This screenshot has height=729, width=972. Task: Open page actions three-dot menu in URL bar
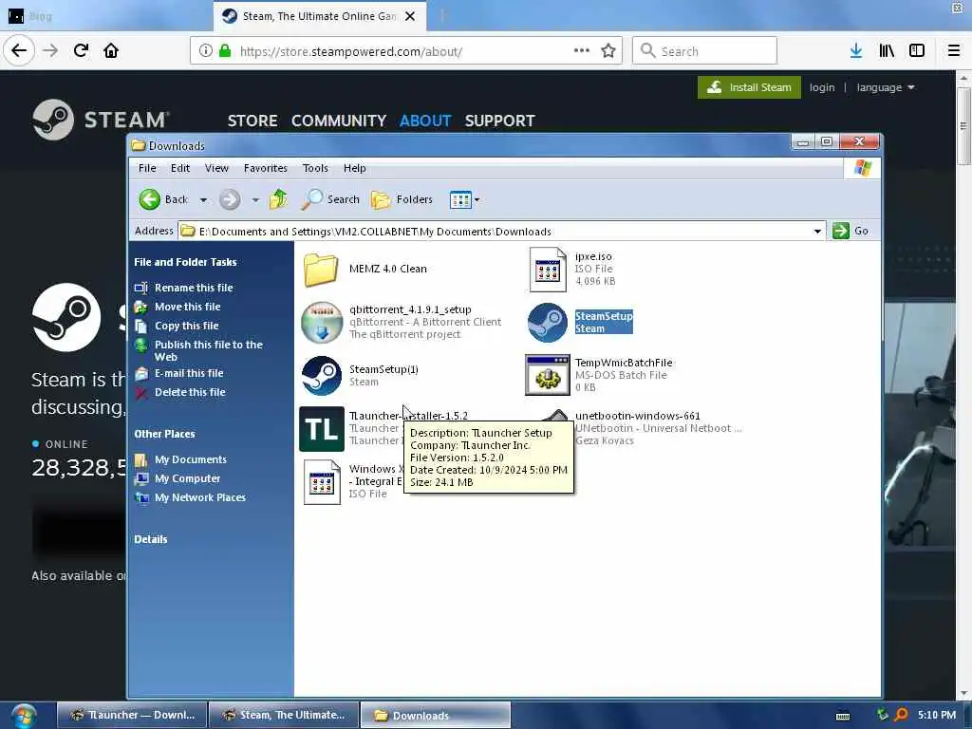pos(582,50)
